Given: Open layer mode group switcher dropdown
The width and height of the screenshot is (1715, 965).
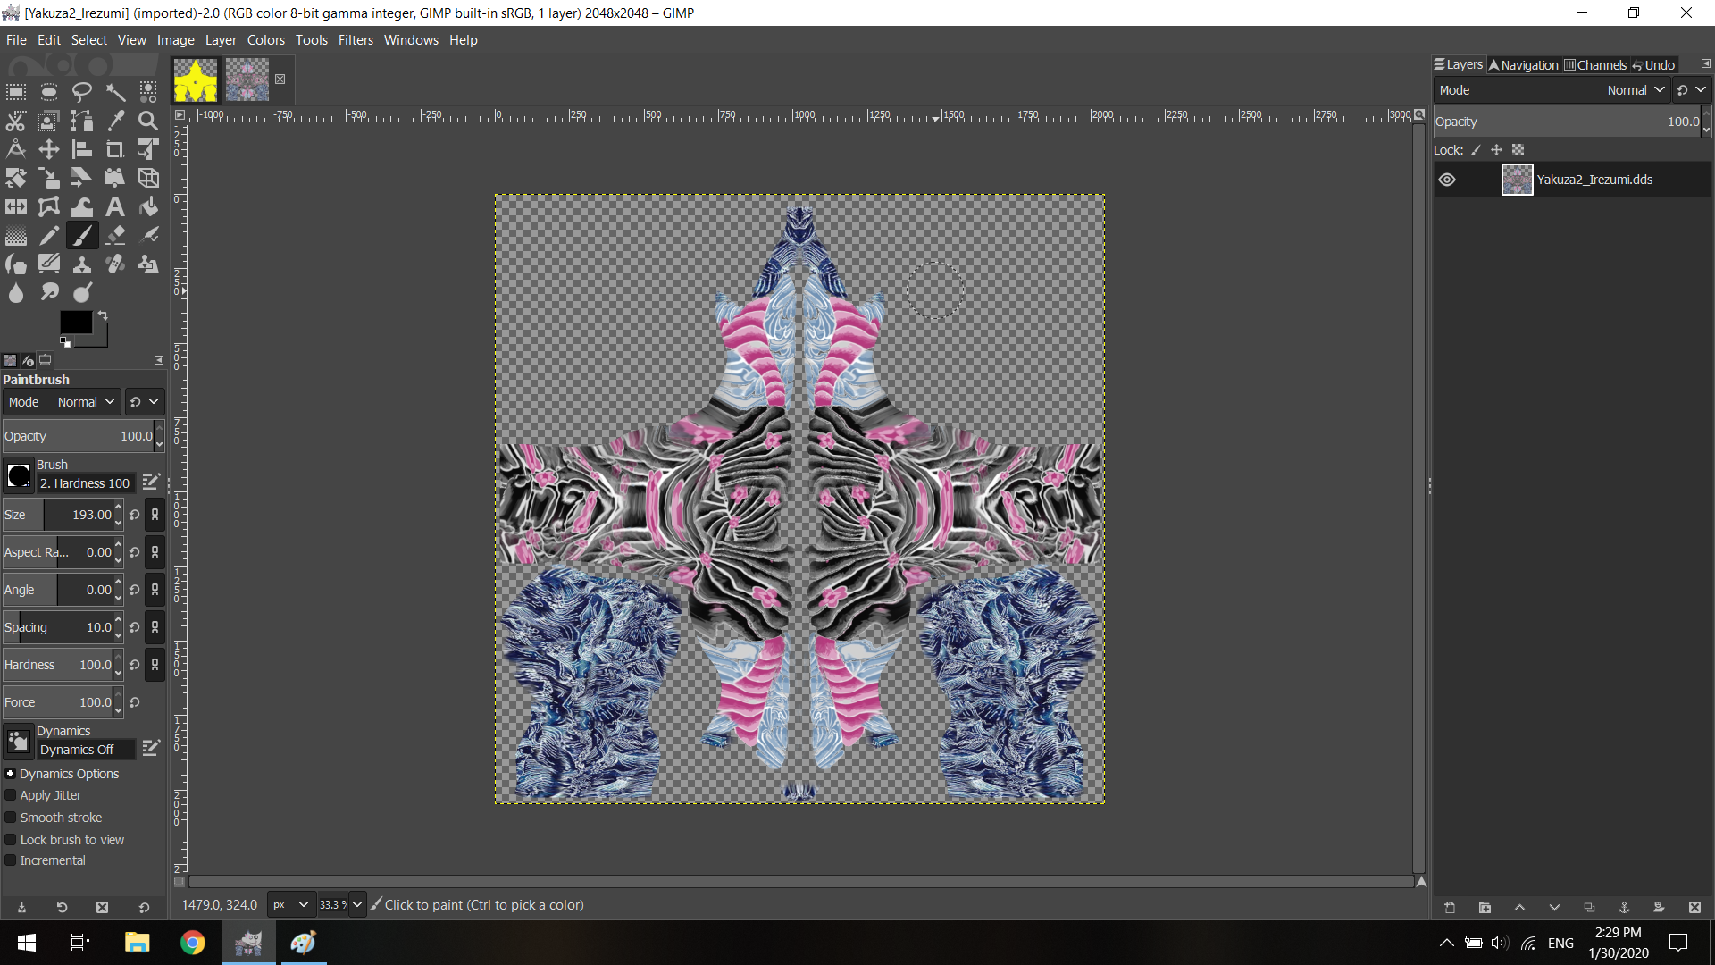Looking at the screenshot, I should pyautogui.click(x=1691, y=90).
